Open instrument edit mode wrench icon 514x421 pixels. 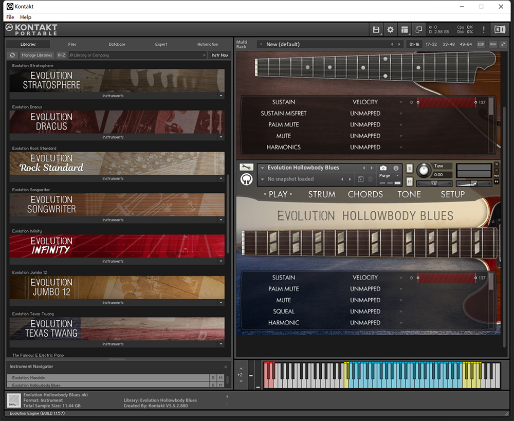(246, 167)
